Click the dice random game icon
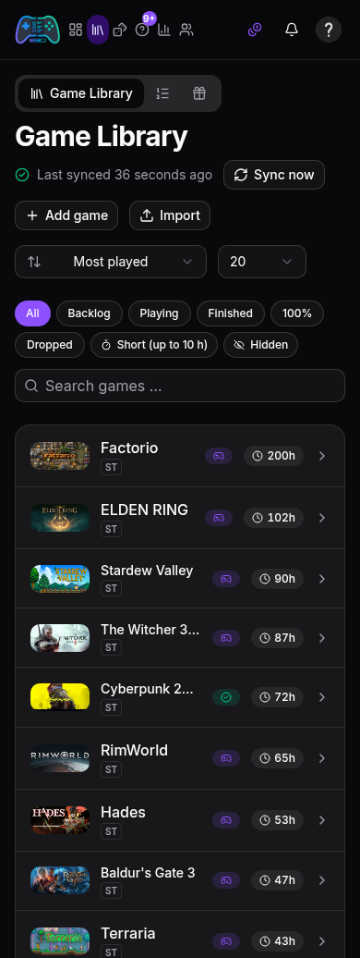The width and height of the screenshot is (360, 958). coord(120,30)
